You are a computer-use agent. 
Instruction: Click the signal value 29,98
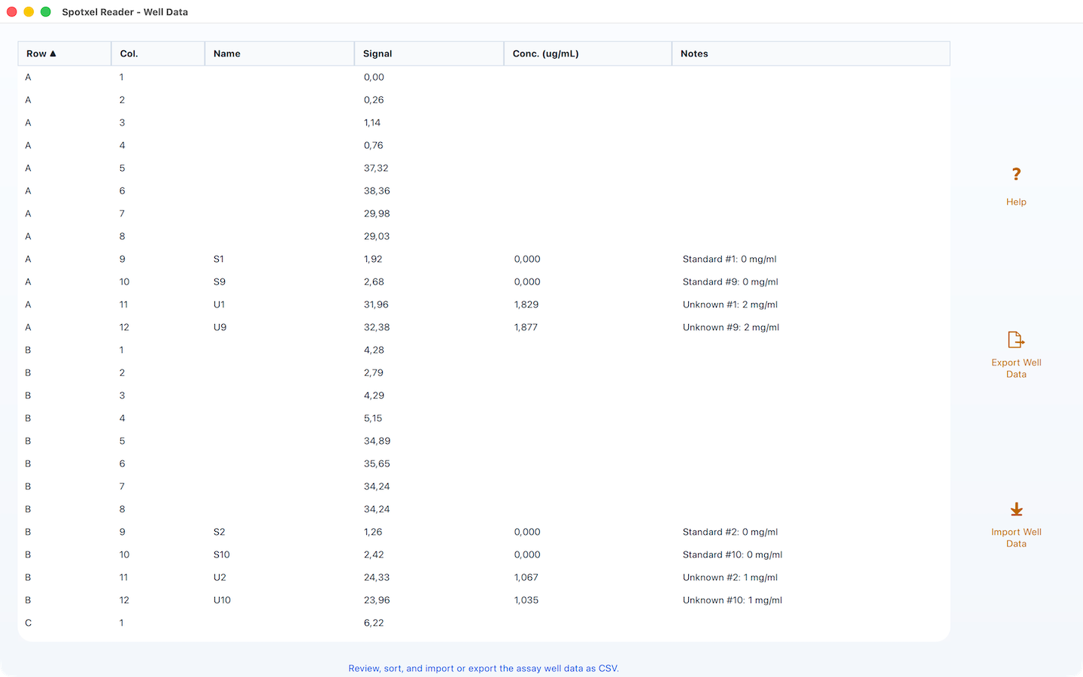(x=377, y=214)
